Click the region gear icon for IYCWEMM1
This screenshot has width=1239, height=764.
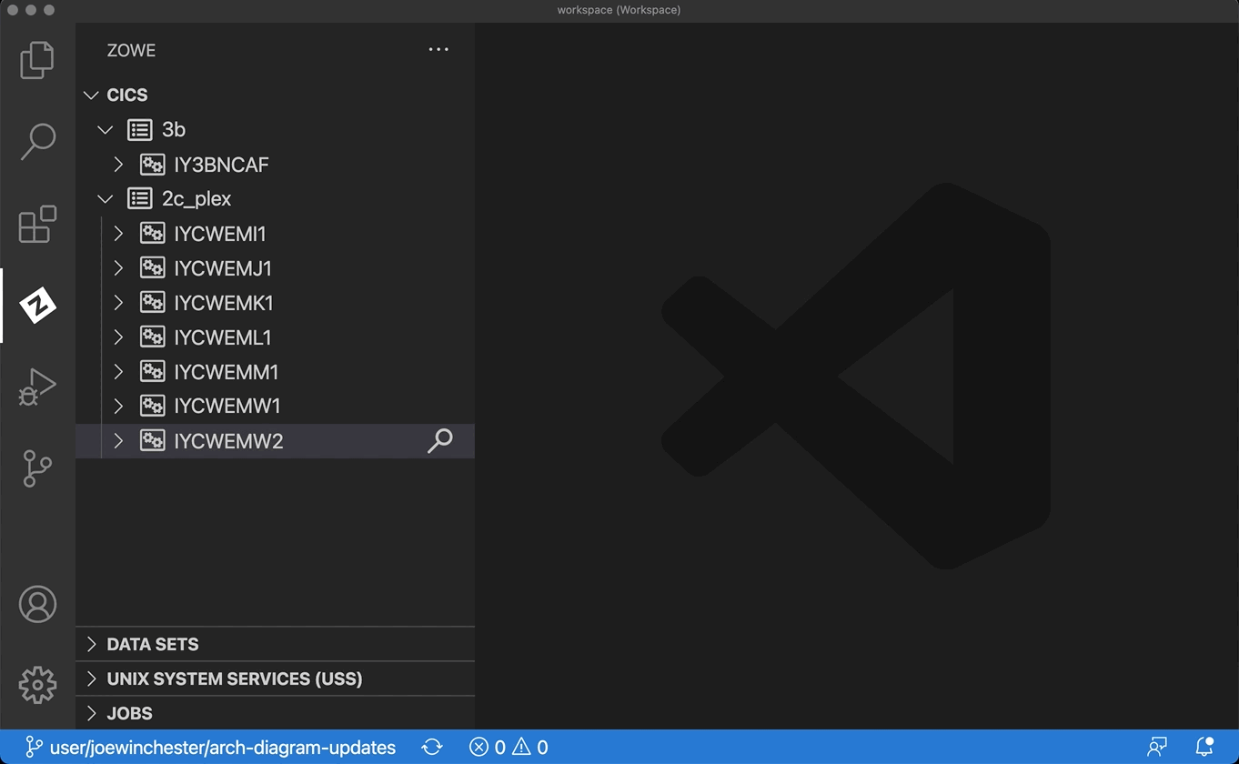[152, 371]
